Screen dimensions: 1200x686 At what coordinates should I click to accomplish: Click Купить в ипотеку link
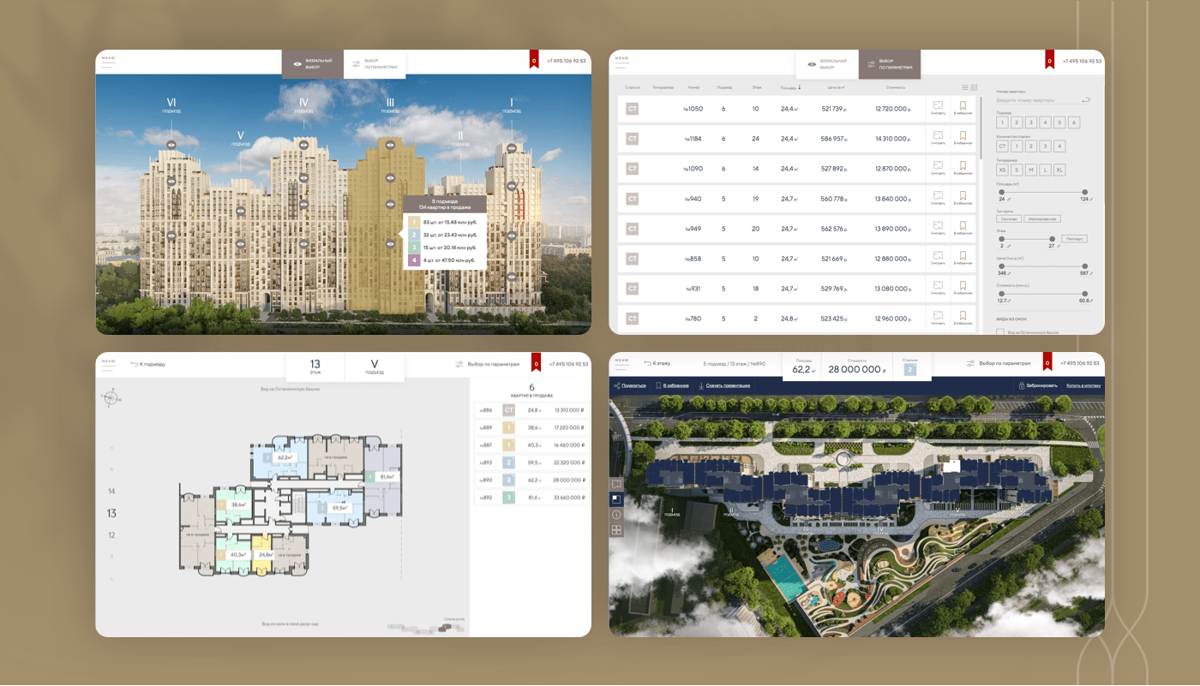(1083, 385)
